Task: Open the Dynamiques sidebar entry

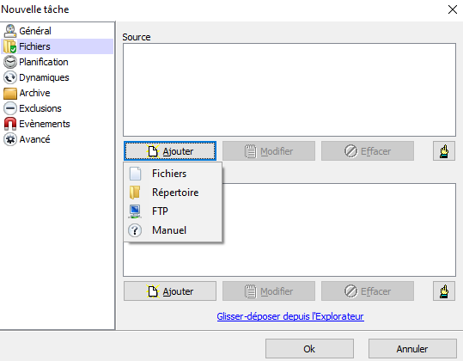Action: click(x=58, y=77)
